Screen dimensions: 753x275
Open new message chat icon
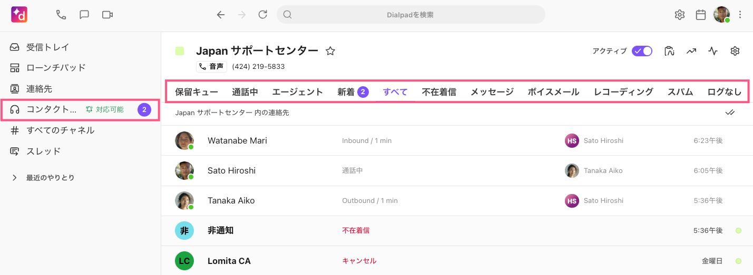[84, 15]
